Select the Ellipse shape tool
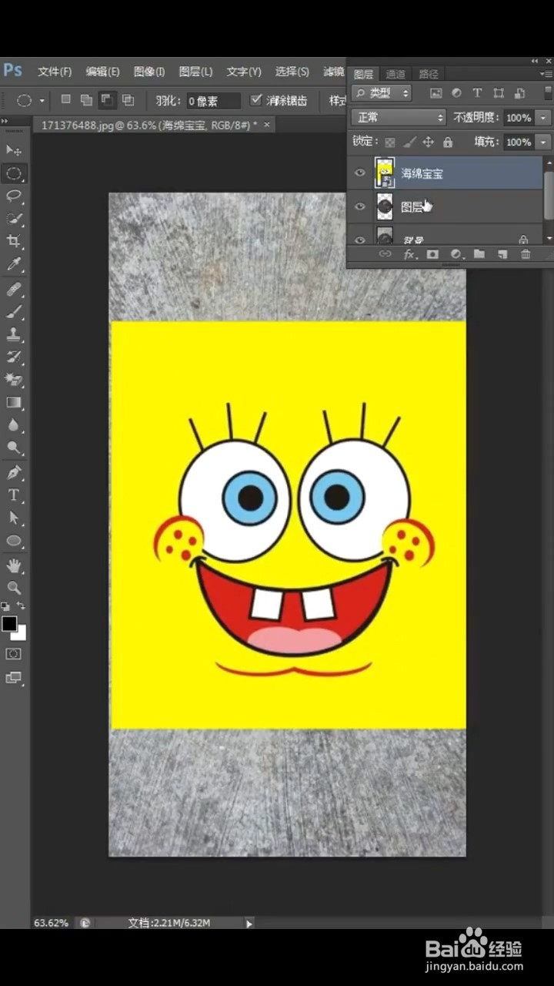 [x=14, y=541]
